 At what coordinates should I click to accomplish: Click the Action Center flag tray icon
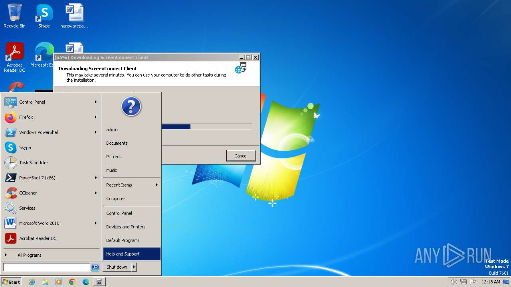(473, 282)
